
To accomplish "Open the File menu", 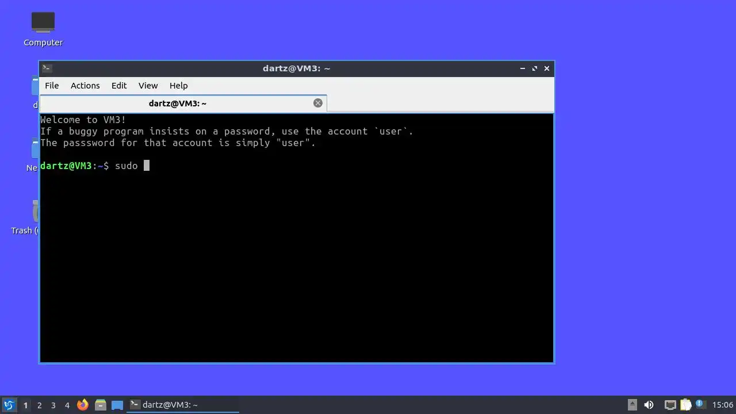I will click(x=52, y=85).
